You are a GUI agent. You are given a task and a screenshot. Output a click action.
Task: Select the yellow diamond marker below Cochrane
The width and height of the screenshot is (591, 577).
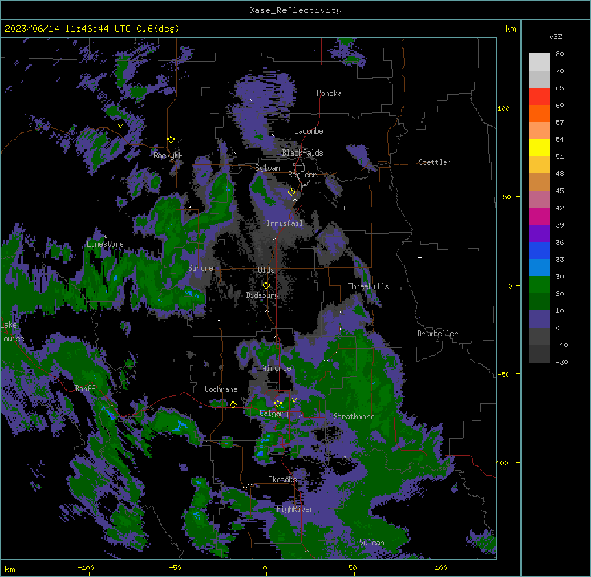click(233, 405)
